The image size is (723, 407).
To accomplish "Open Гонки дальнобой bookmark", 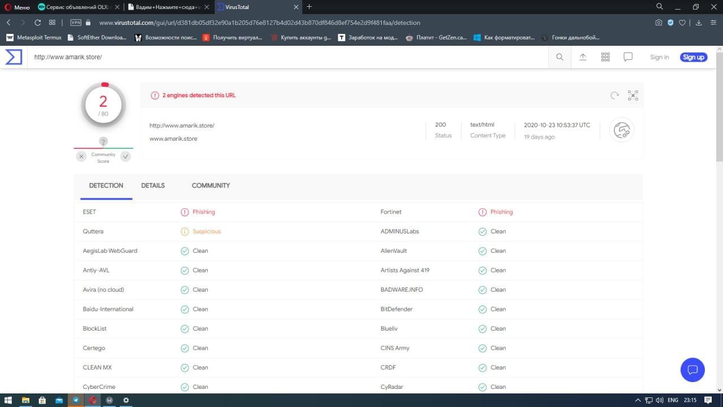I will pyautogui.click(x=570, y=37).
